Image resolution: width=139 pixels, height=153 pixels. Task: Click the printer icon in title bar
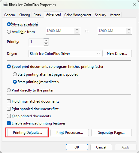(x=5, y=5)
